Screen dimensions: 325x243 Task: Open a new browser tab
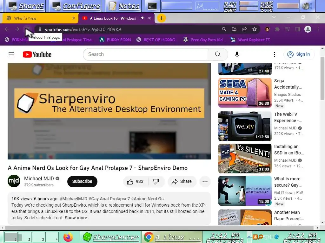click(162, 18)
